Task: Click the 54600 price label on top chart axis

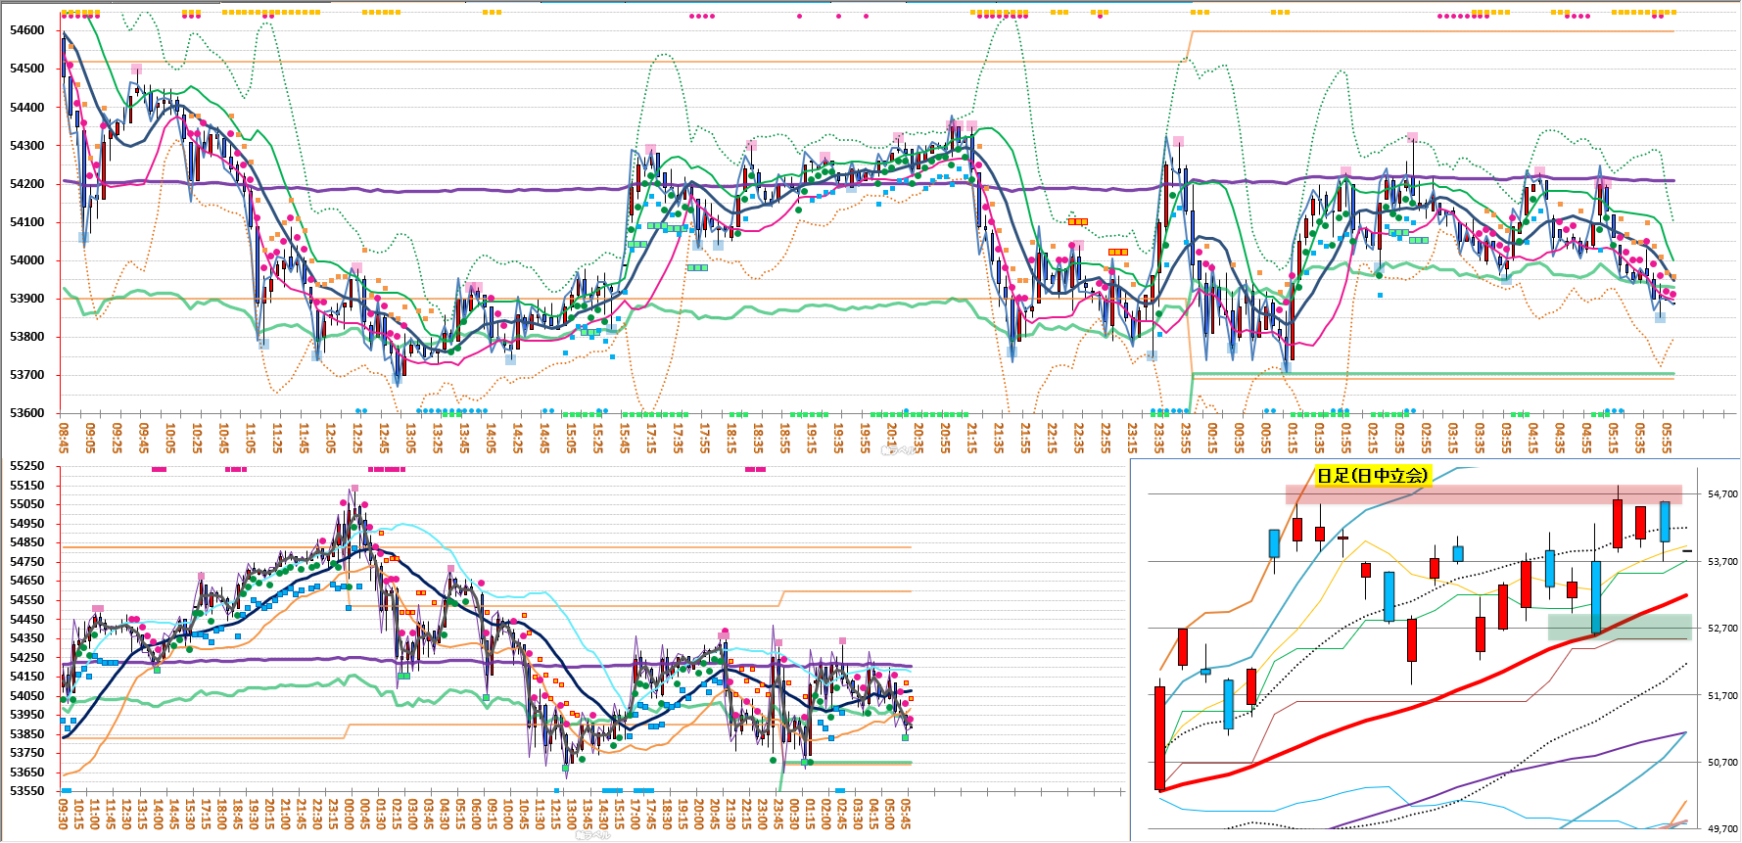Action: [x=27, y=30]
